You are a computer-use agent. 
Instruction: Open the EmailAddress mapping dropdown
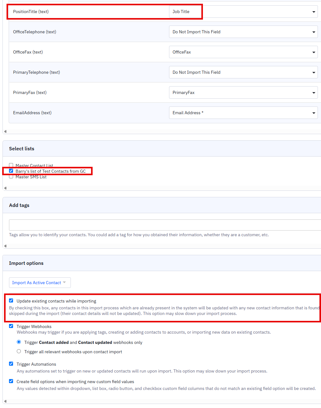tap(243, 113)
